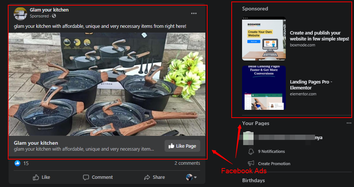Screen dimensions: 354x187
Task: Click the boxmode.com domain text
Action: click(x=302, y=45)
